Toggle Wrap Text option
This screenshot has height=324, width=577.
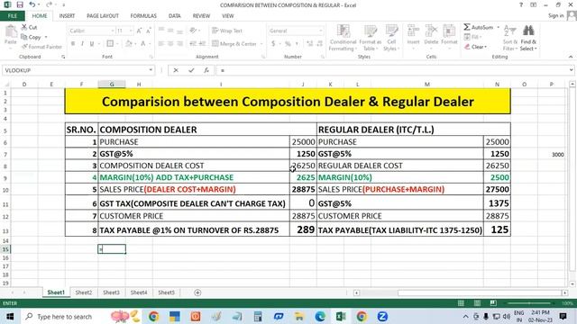click(227, 31)
